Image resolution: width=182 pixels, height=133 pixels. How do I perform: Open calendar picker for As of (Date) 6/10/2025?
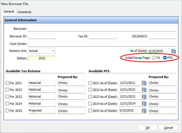tap(173, 51)
